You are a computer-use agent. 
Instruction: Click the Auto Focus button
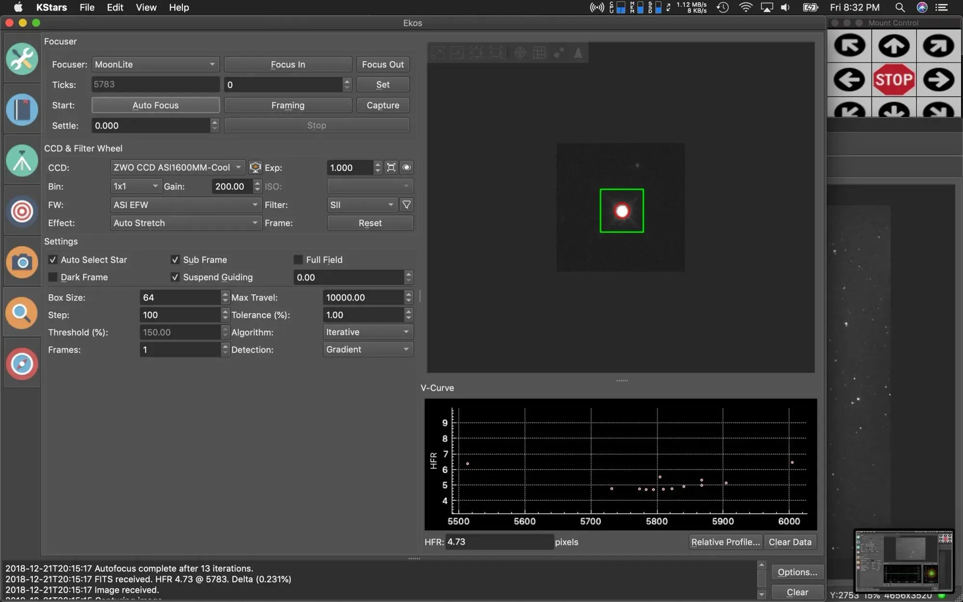(x=156, y=105)
